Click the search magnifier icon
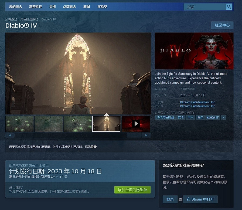The image size is (242, 210). point(229,7)
